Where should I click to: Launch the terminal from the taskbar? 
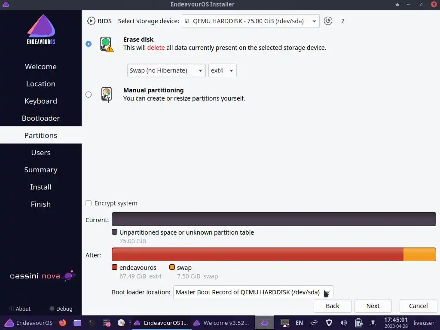coord(92,323)
